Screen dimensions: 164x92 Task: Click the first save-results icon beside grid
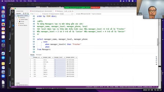pos(156,57)
